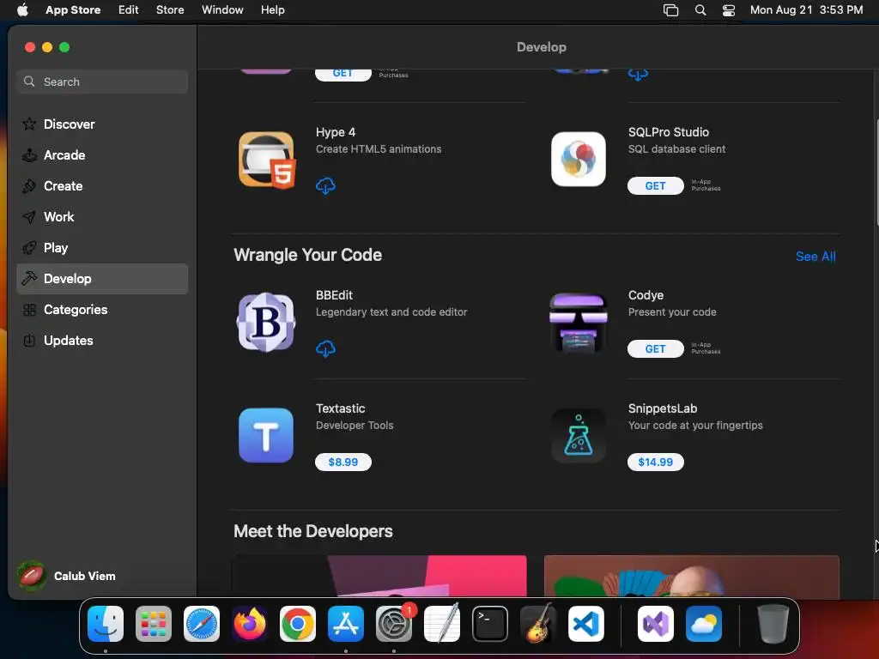Open the BBEdit app icon
This screenshot has width=879, height=659.
pyautogui.click(x=266, y=323)
